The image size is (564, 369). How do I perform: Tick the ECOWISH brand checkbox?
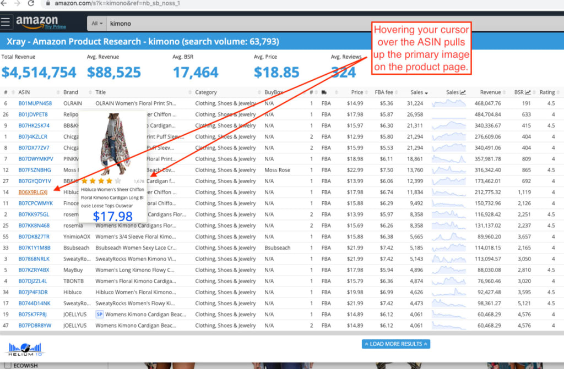coord(8,365)
